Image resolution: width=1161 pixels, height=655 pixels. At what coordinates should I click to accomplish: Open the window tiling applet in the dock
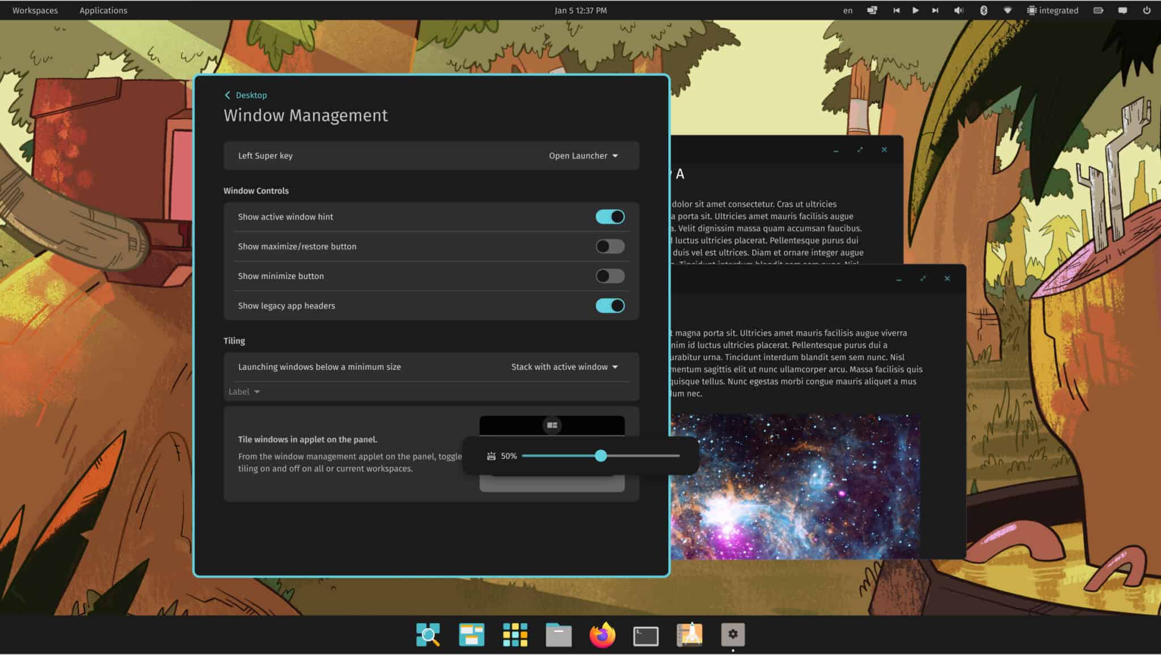point(471,635)
